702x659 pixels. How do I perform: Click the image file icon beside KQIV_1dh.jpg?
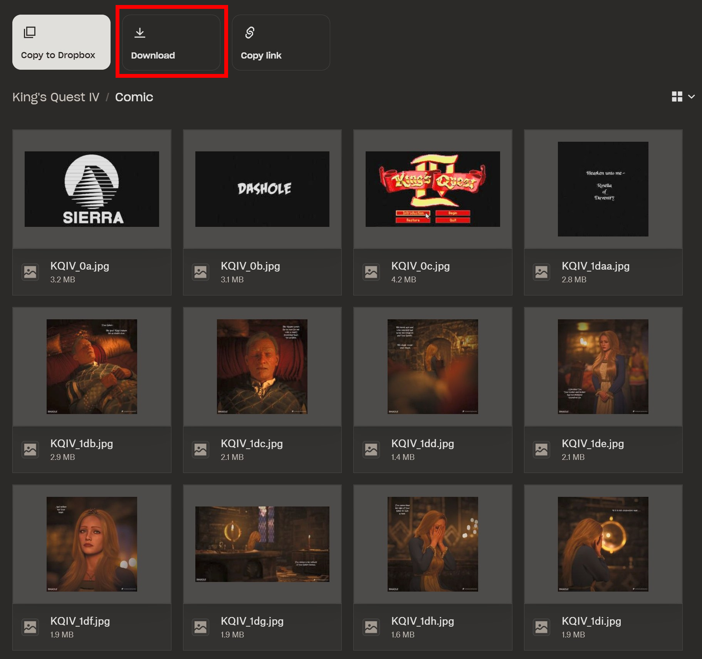[371, 627]
